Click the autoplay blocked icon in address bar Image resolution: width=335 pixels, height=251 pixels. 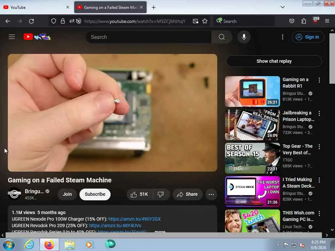pyautogui.click(x=79, y=21)
